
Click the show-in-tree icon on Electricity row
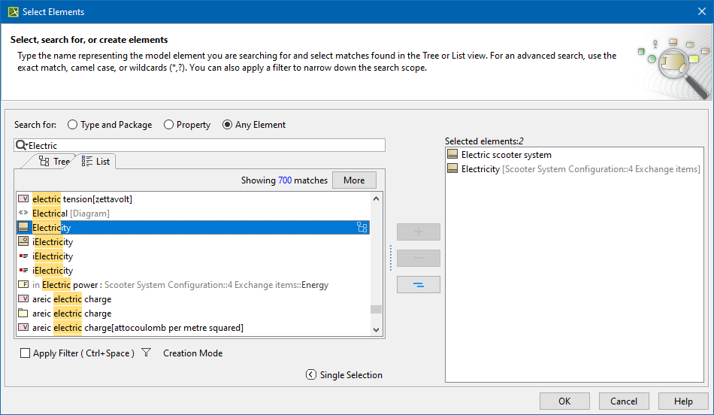coord(362,227)
